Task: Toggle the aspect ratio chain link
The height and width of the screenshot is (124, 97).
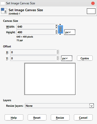Action: tap(60, 29)
